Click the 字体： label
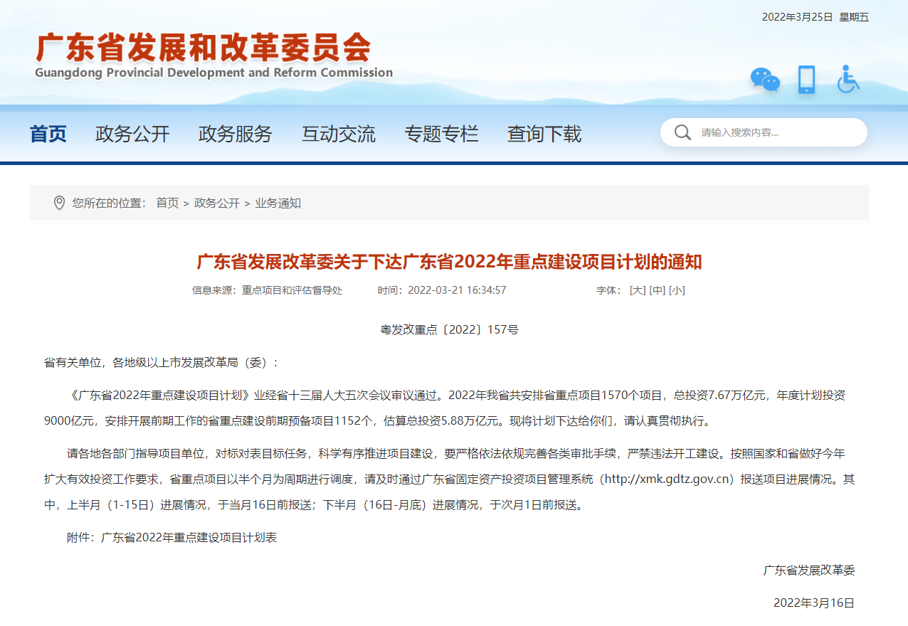 (608, 290)
